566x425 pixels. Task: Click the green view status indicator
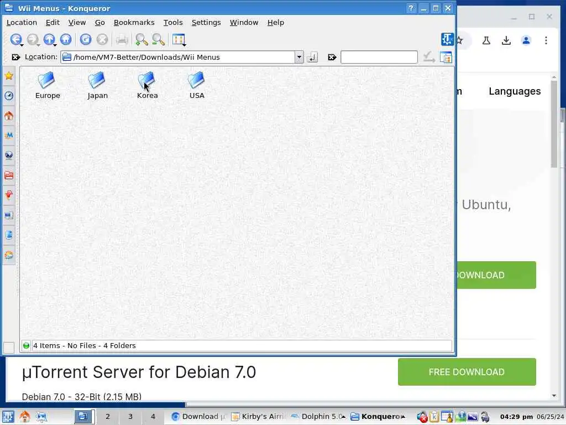pos(26,346)
